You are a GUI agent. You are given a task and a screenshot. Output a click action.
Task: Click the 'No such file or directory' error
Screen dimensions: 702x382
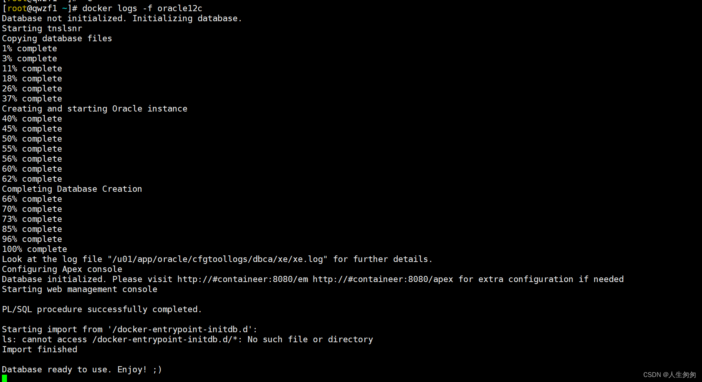(x=310, y=340)
